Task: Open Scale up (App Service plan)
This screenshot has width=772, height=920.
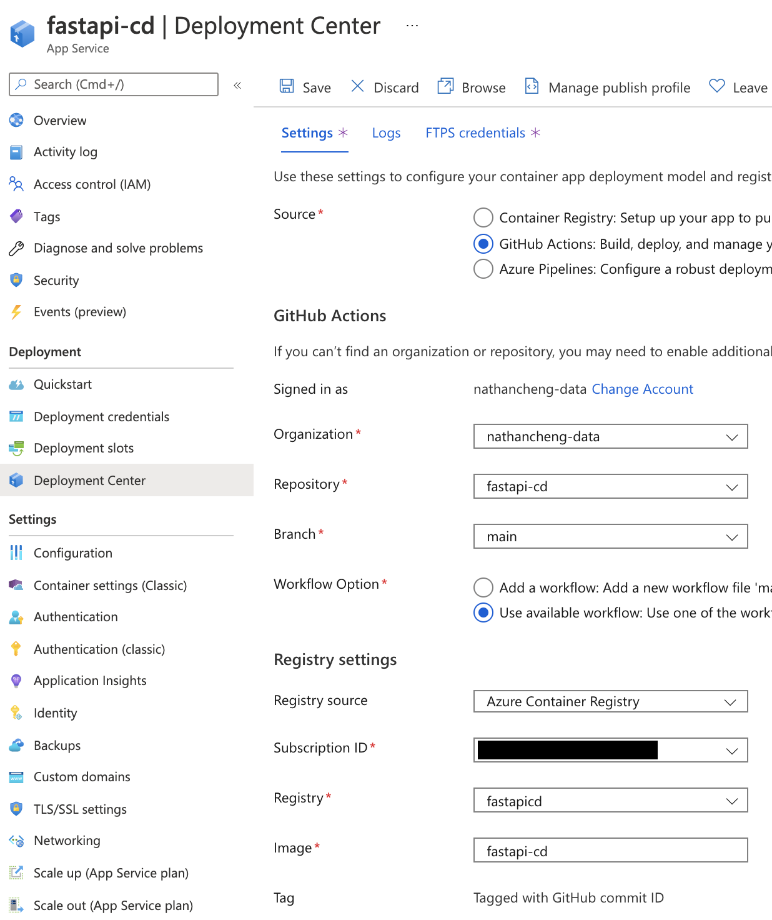Action: pyautogui.click(x=111, y=873)
